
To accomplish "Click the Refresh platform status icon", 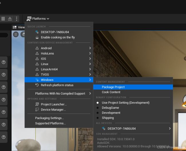I will (x=37, y=85).
